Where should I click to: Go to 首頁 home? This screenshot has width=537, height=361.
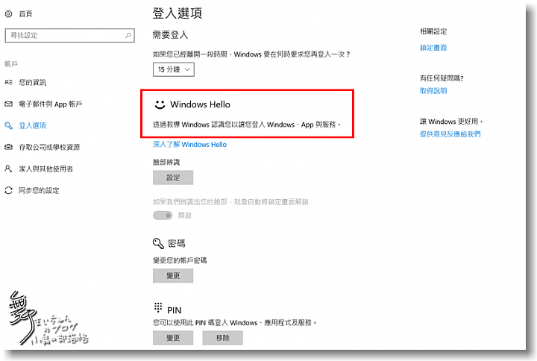(x=25, y=13)
